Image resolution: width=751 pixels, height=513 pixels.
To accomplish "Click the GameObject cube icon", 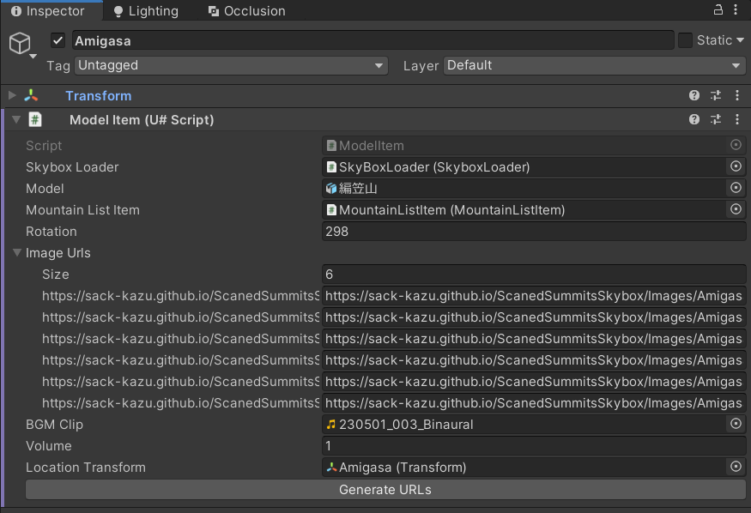I will [20, 43].
